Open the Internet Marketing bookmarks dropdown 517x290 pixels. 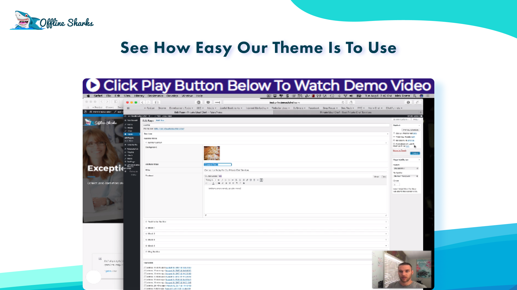pyautogui.click(x=257, y=108)
